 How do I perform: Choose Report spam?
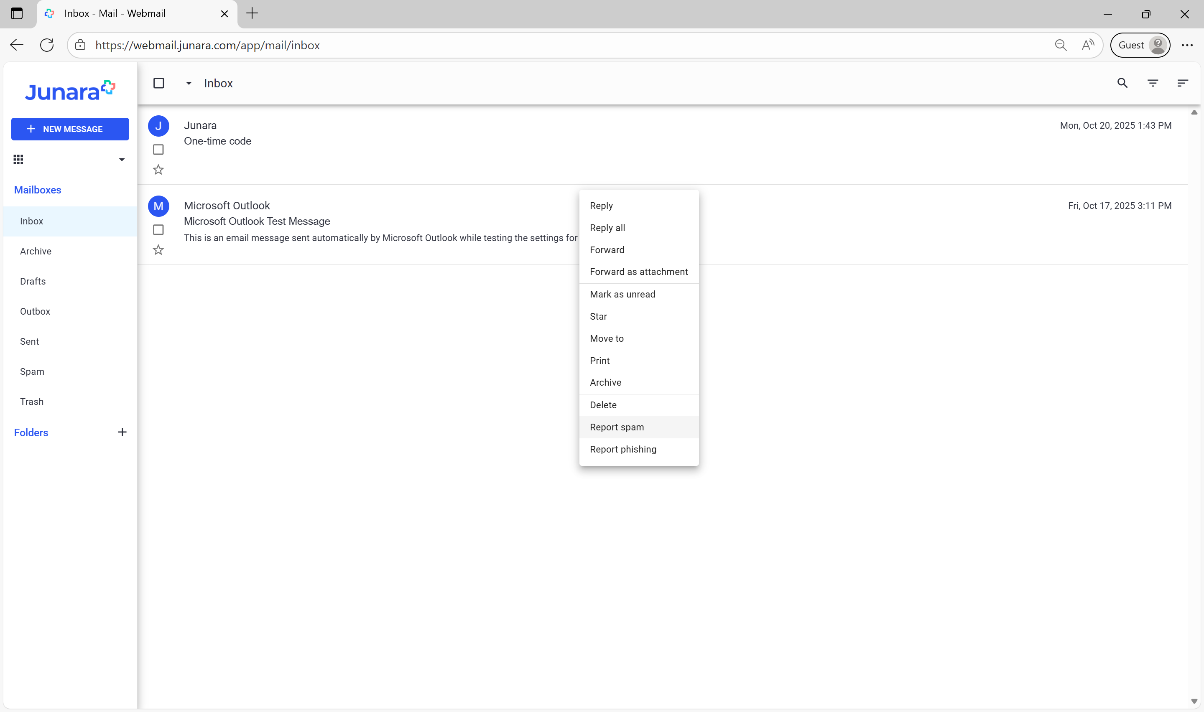(x=639, y=427)
